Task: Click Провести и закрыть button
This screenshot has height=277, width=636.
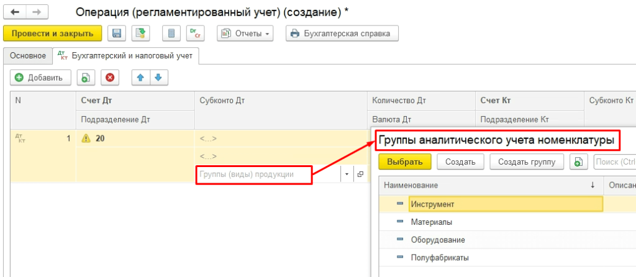Action: pyautogui.click(x=52, y=34)
